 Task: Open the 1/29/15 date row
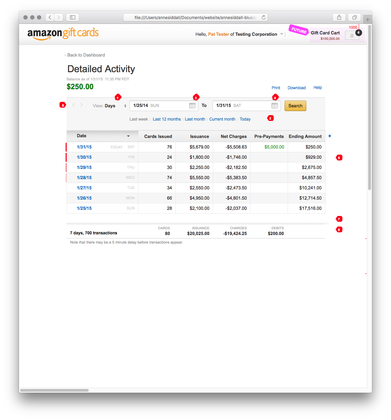84,167
